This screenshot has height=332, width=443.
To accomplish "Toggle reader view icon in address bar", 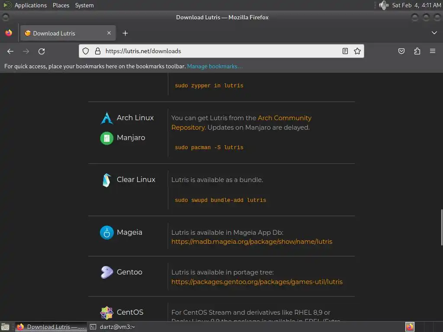I will coord(345,51).
